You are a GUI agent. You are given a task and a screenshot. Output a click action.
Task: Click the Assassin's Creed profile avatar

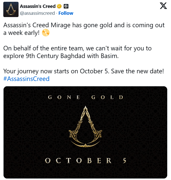tap(11, 9)
